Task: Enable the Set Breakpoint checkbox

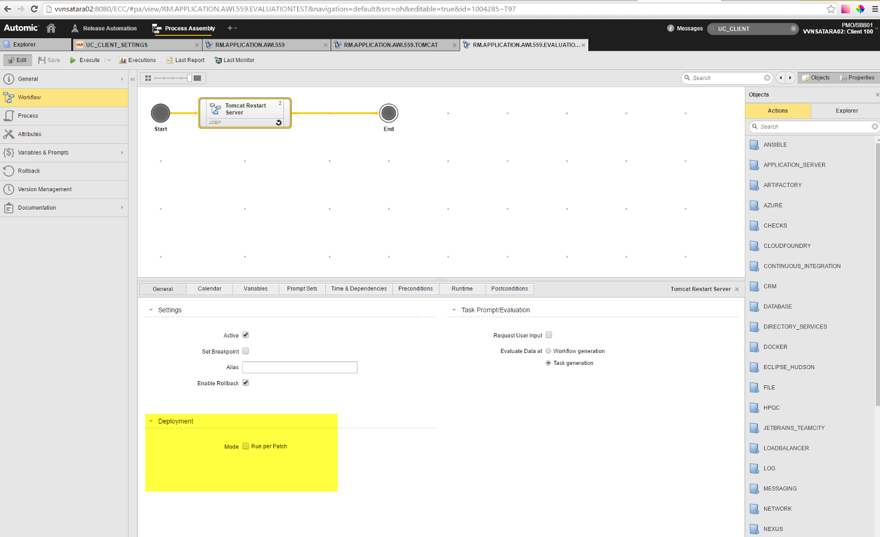Action: (x=245, y=351)
